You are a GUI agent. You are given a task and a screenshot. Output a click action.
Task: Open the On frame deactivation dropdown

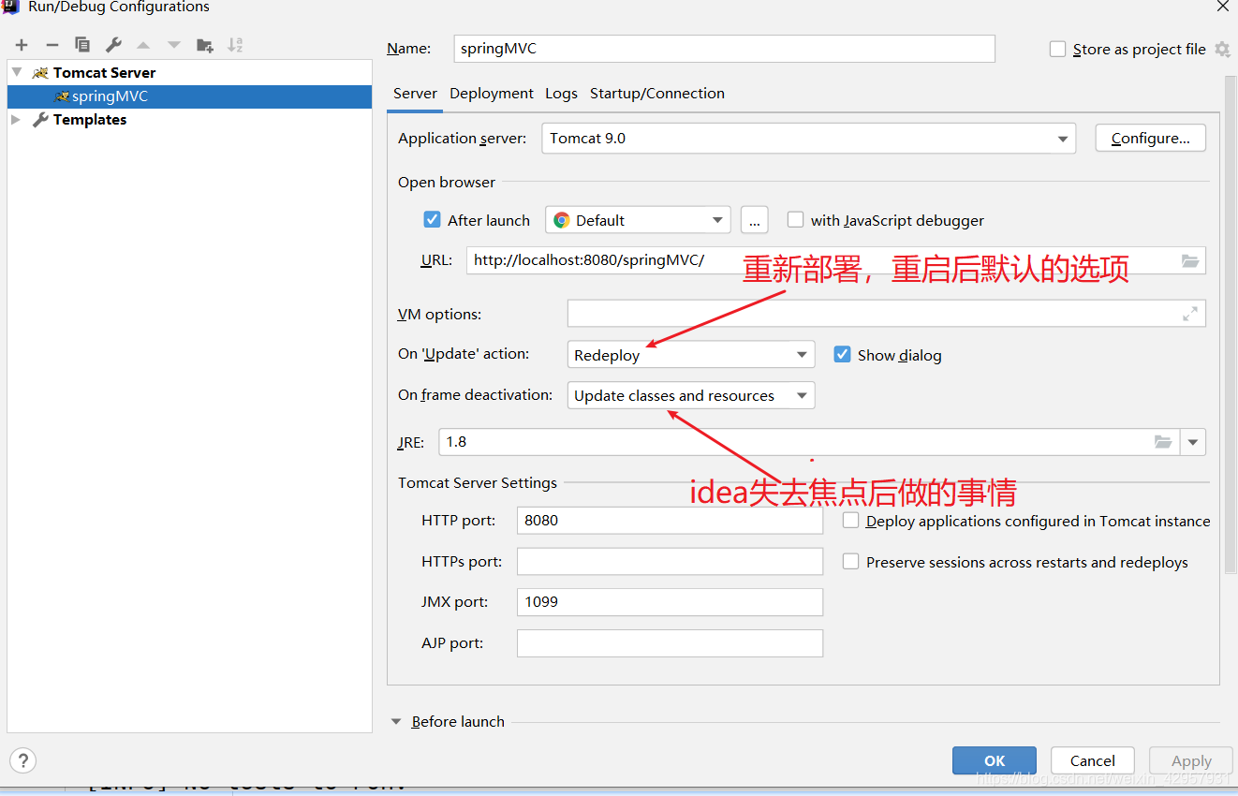click(691, 395)
